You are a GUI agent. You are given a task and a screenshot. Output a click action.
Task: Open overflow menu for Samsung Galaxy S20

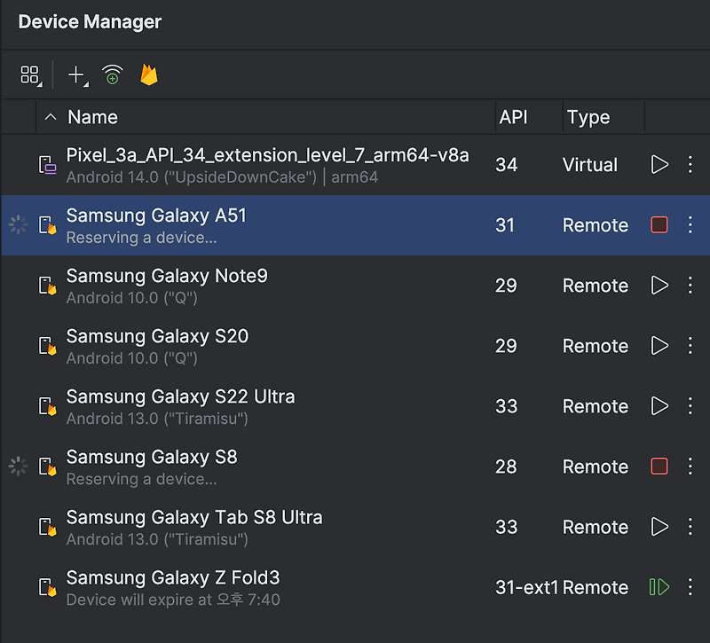click(x=690, y=346)
